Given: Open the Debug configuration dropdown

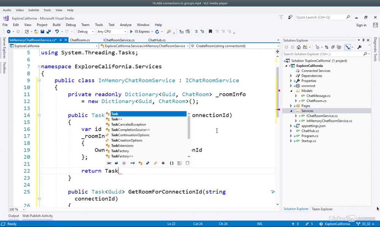Looking at the screenshot, I should pos(85,32).
